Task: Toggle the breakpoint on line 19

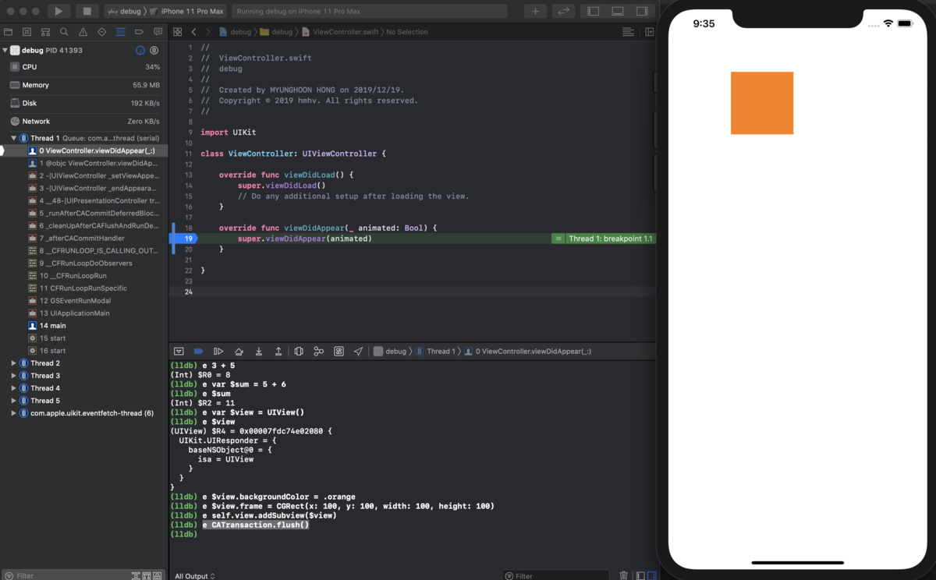Action: coord(184,239)
